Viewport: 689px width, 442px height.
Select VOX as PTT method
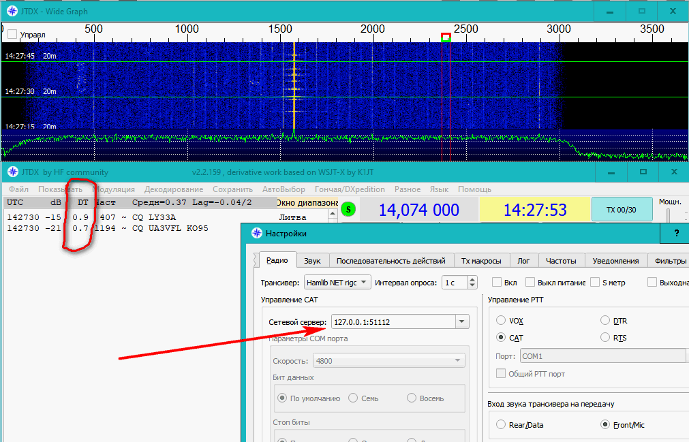click(501, 321)
